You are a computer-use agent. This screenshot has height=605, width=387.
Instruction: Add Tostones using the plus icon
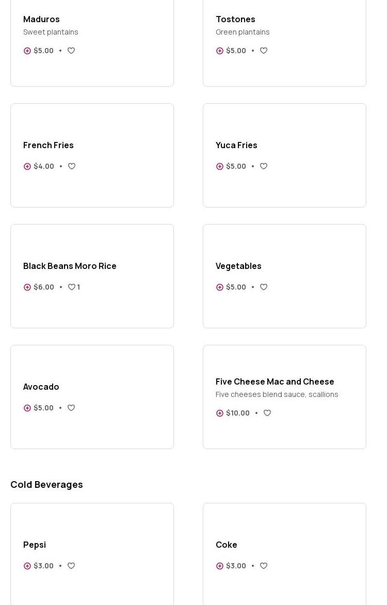[220, 51]
